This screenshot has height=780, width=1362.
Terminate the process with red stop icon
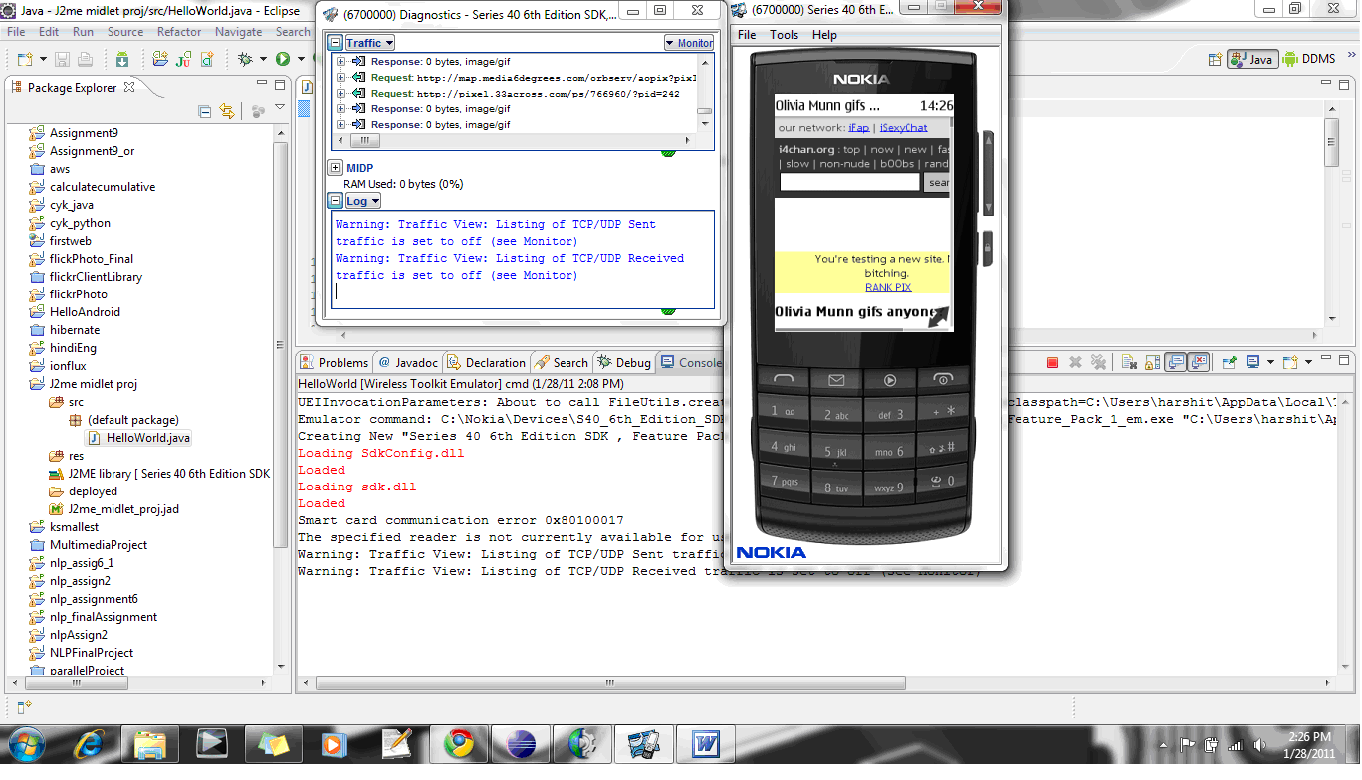(x=1052, y=363)
